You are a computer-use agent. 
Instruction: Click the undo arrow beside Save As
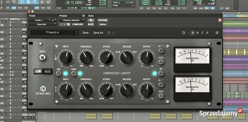109,33
